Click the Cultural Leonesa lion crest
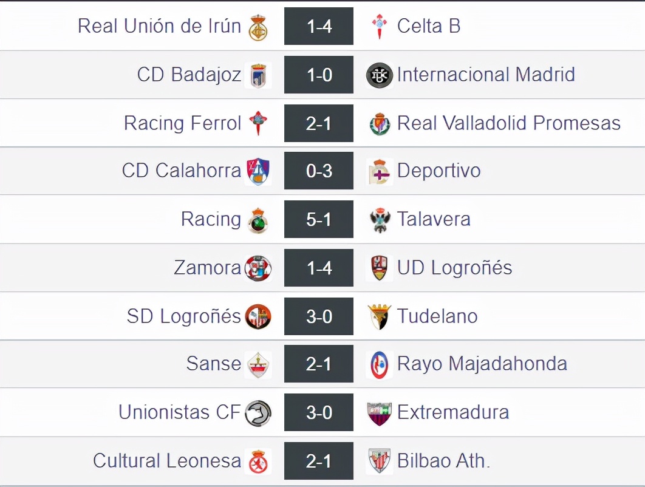645x487 pixels. coord(258,461)
